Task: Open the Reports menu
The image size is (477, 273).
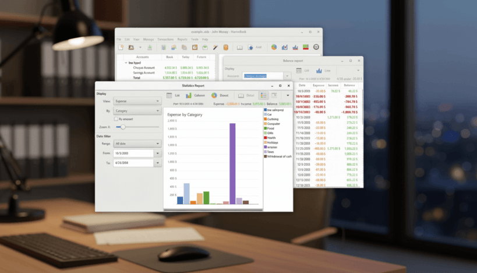Action: (x=182, y=39)
